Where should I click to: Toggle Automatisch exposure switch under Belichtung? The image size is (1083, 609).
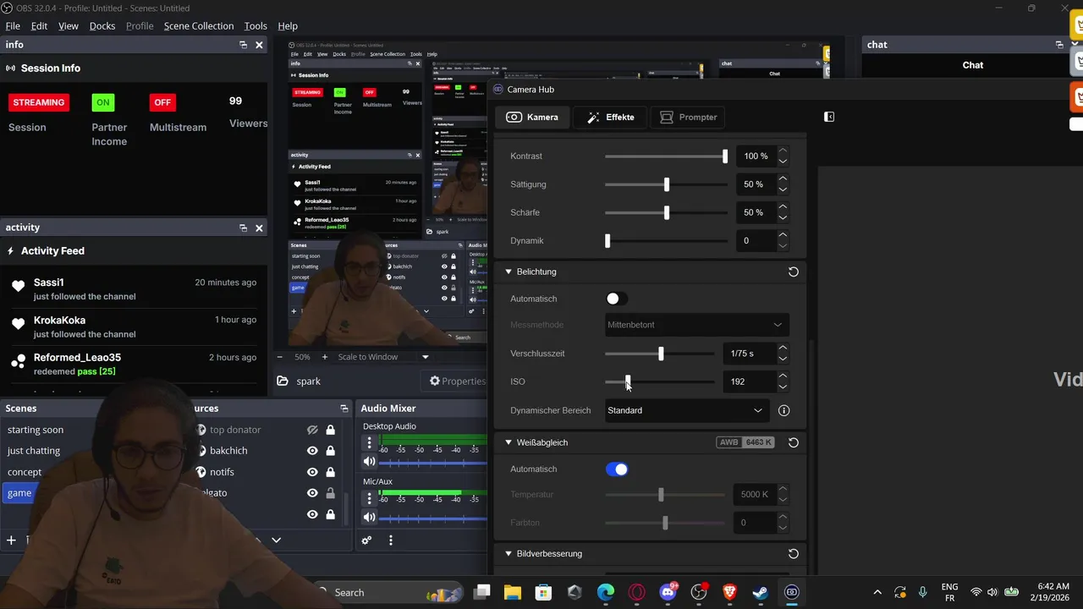coord(617,299)
